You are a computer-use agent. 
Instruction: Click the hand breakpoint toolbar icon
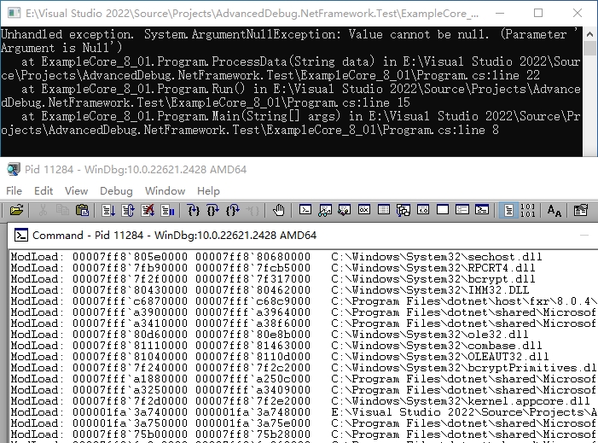[279, 210]
